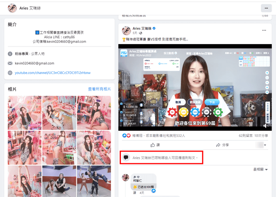Open 查看所有相片 to see all photos
Image resolution: width=276 pixels, height=197 pixels.
click(x=99, y=89)
